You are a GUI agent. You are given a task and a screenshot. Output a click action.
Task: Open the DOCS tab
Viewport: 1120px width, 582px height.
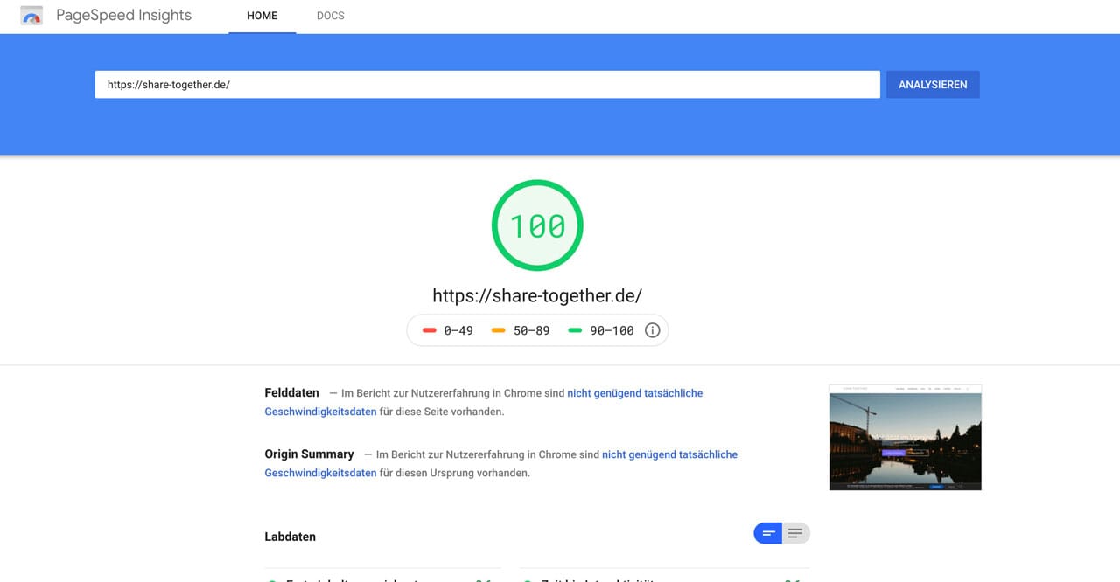(330, 16)
